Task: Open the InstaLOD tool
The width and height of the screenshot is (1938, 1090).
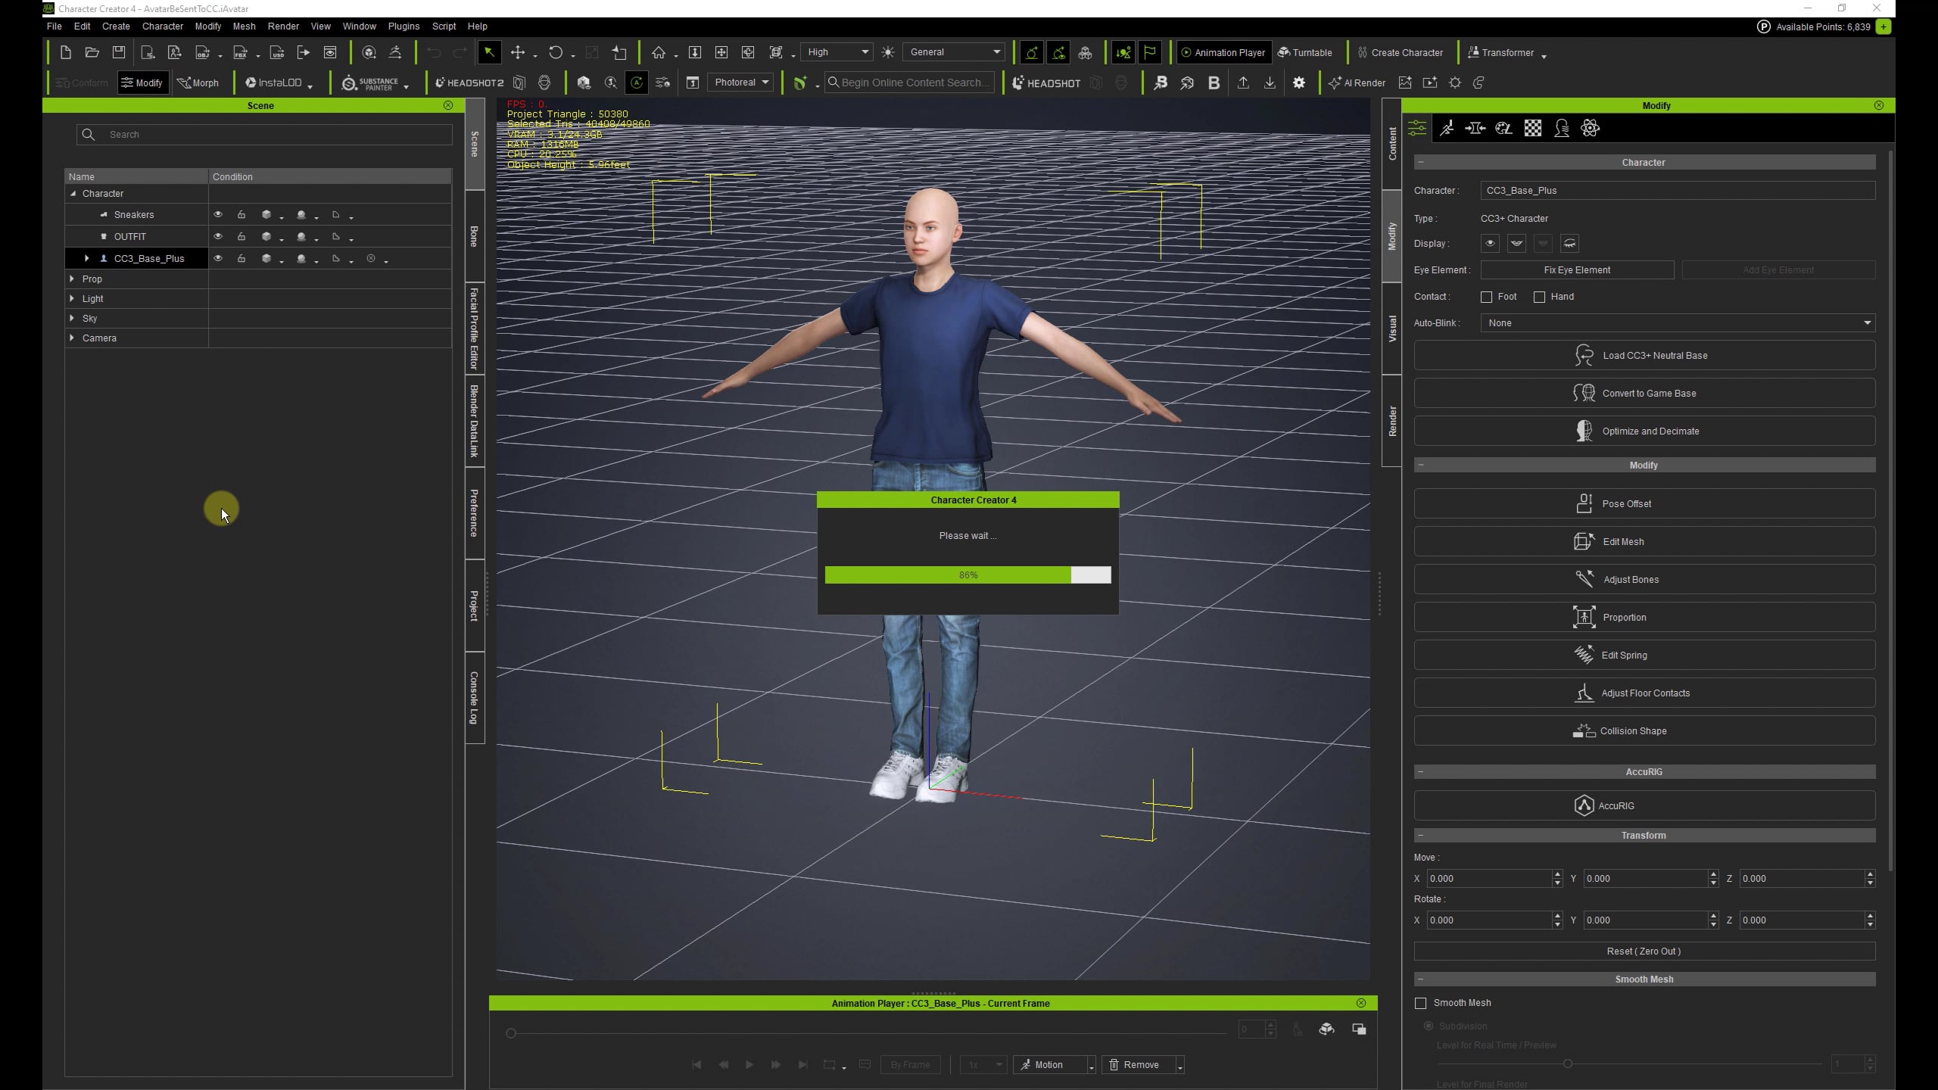Action: pyautogui.click(x=273, y=83)
